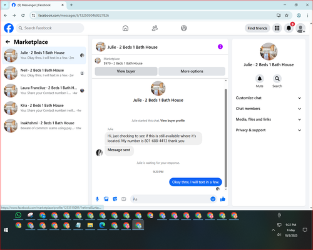Expand Media, files and links section

click(269, 119)
